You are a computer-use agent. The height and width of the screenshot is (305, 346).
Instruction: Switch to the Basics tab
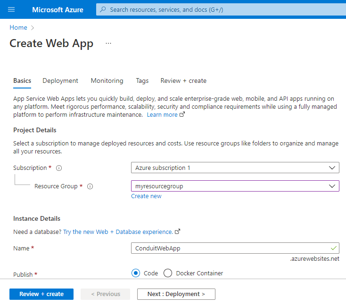(22, 80)
